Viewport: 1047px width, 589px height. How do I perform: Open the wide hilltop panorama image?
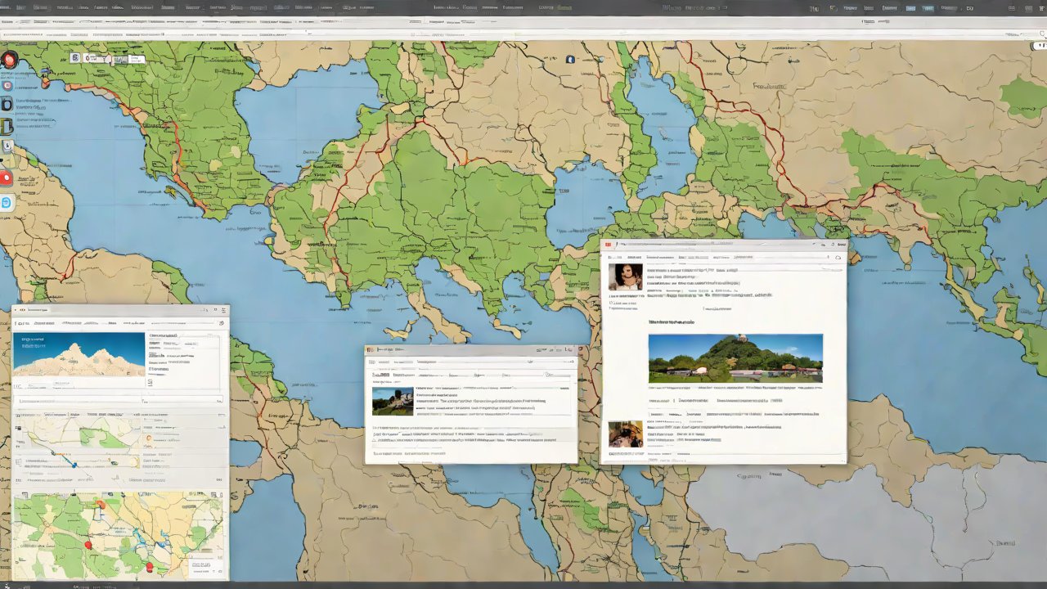735,358
